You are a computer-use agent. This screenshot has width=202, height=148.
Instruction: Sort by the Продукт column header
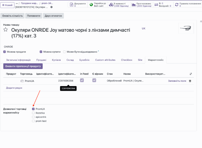pos(11,74)
